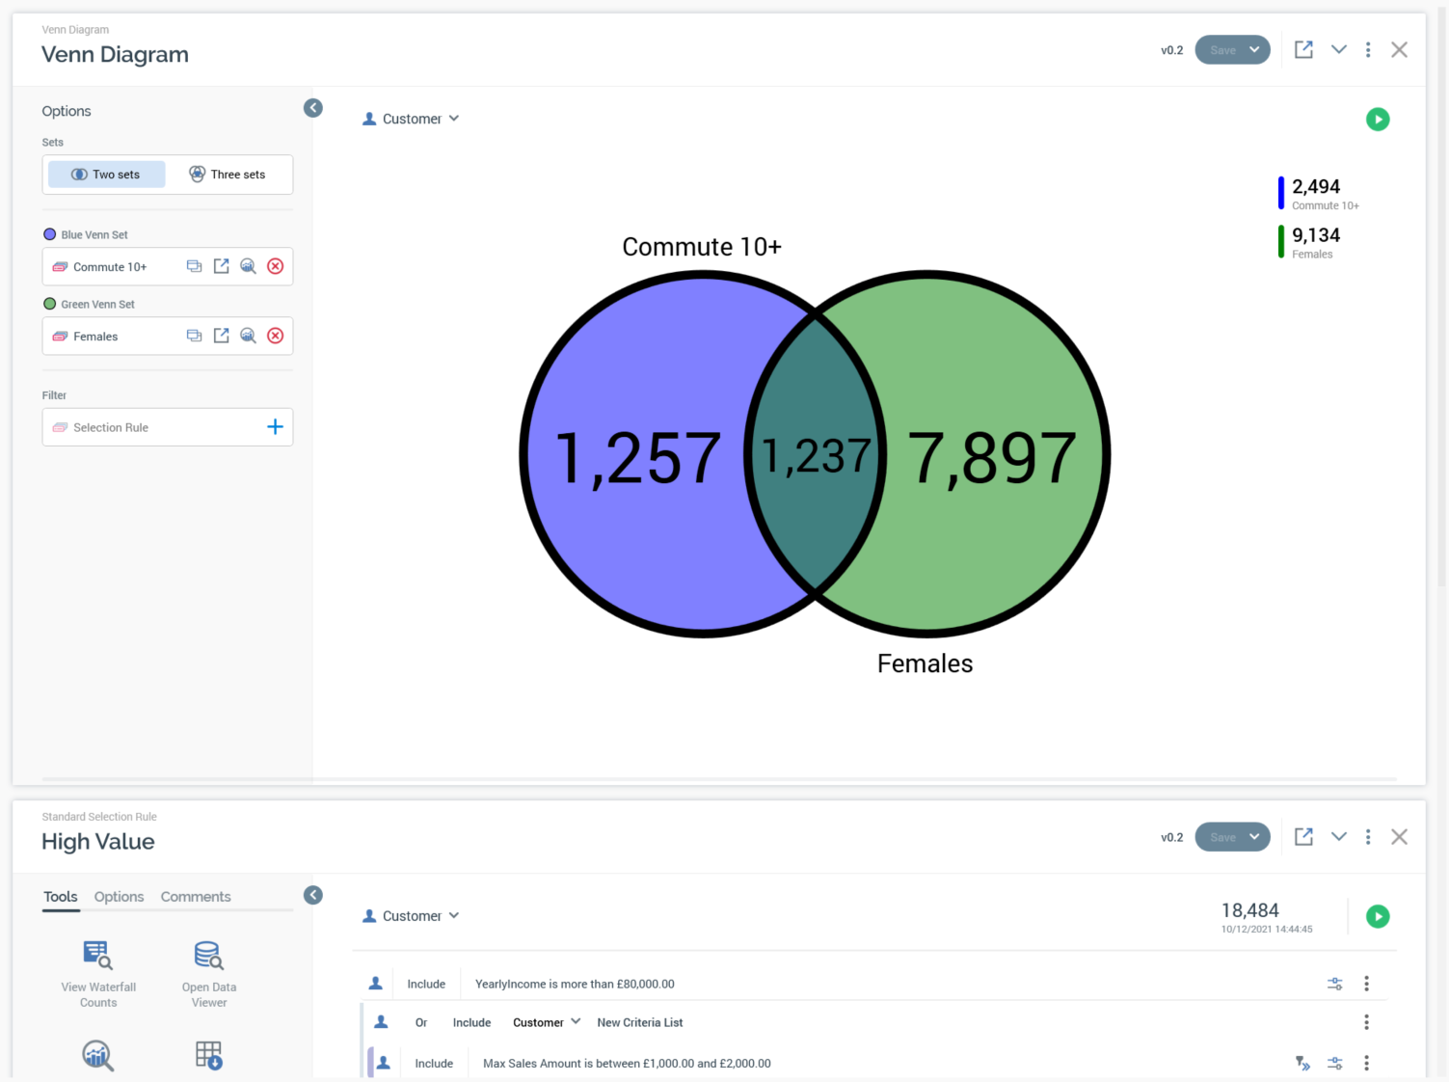Click the magnifier icon in Commute 10+ row

[x=248, y=267]
